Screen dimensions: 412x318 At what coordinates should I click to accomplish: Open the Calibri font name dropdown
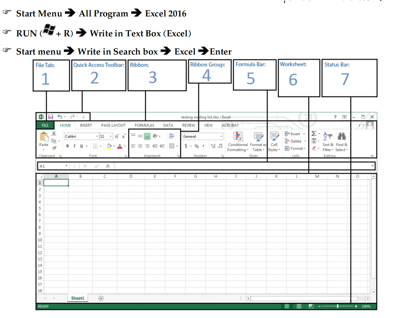(97, 136)
